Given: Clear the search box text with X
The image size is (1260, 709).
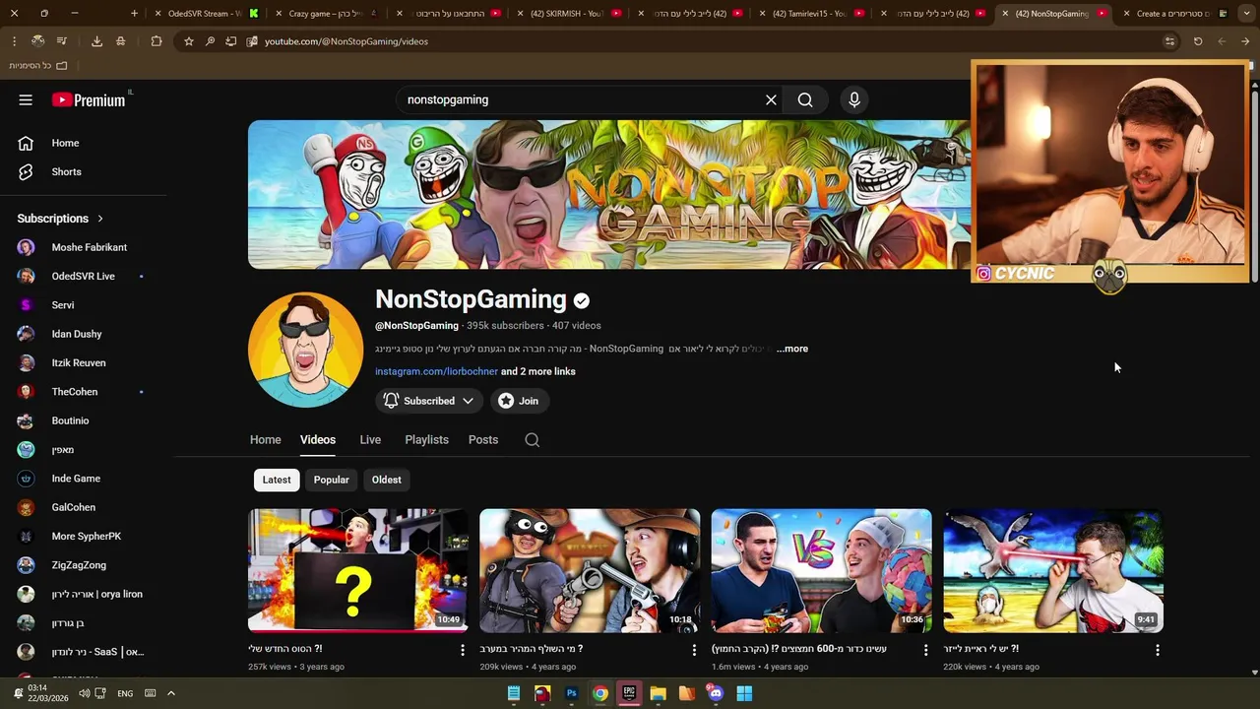Looking at the screenshot, I should [771, 99].
